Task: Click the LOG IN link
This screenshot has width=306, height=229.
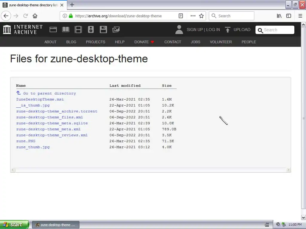Action: click(x=213, y=30)
